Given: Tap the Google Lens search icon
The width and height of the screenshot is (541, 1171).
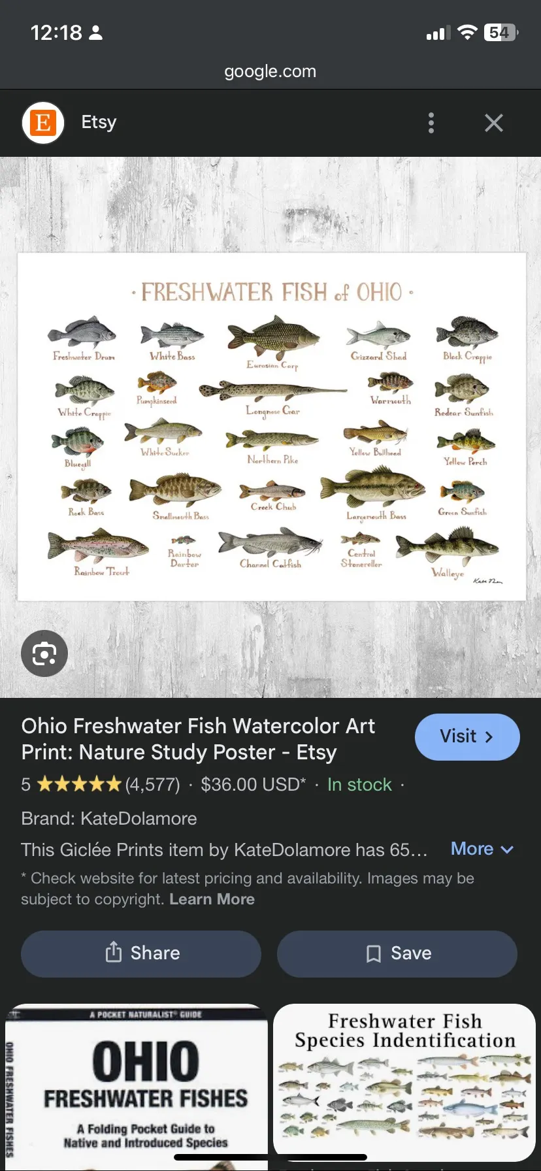Looking at the screenshot, I should pyautogui.click(x=44, y=653).
